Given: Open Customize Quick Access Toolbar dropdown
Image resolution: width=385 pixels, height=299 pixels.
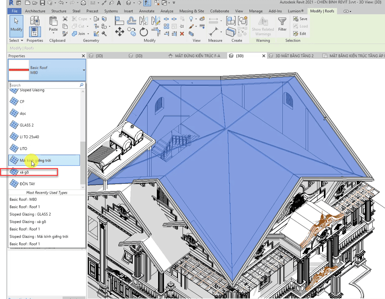Looking at the screenshot, I should click(x=174, y=3).
